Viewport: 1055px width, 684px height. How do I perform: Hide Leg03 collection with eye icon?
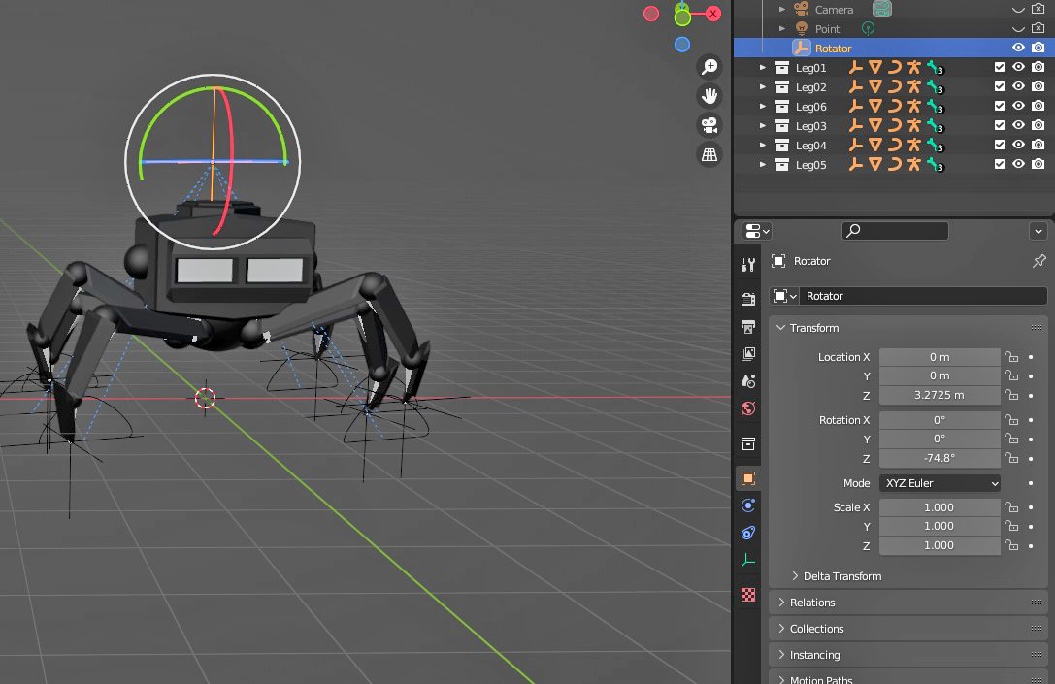pos(1019,125)
